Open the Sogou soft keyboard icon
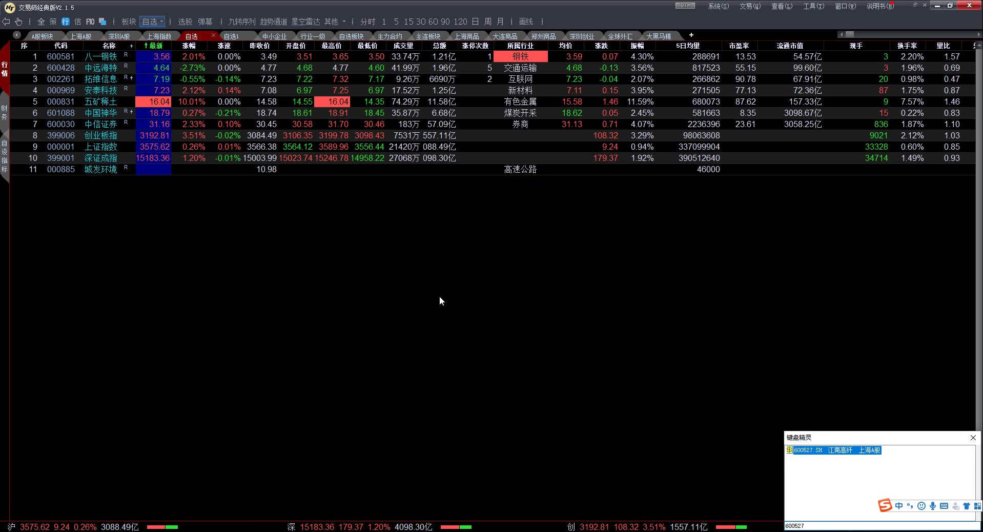The width and height of the screenshot is (983, 532). tap(944, 506)
